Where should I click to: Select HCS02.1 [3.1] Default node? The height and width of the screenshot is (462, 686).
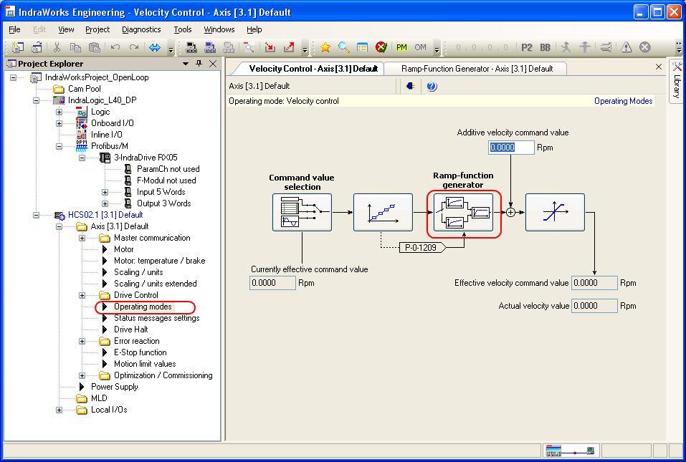(105, 215)
